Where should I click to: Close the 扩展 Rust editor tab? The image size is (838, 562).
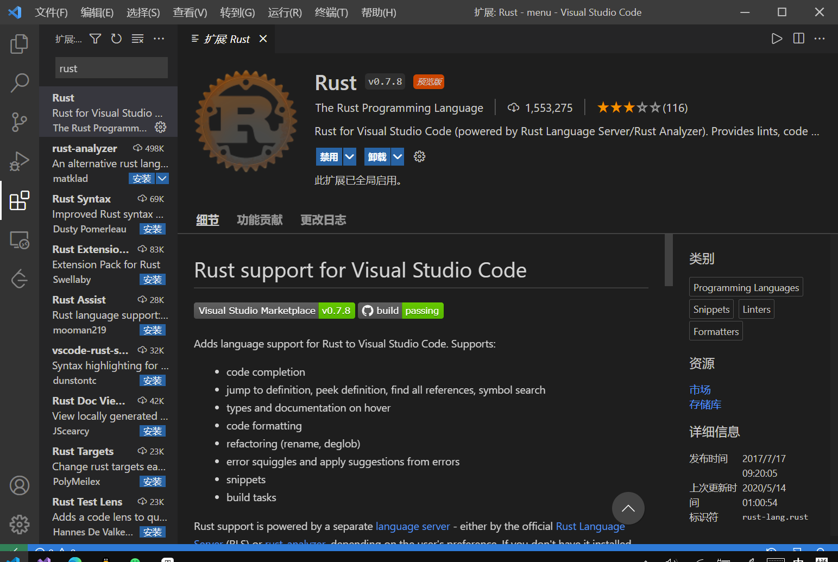tap(263, 39)
